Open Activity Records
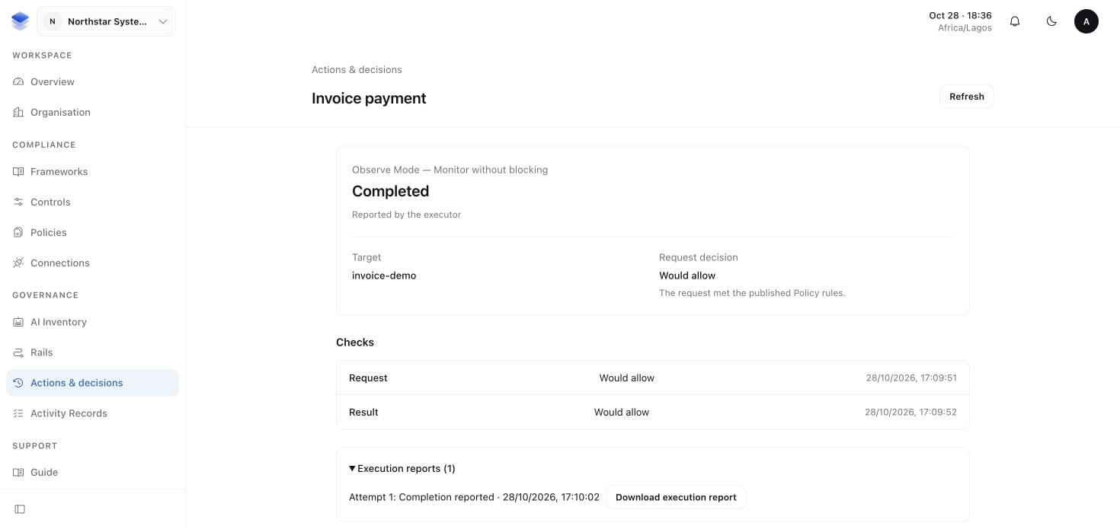 coord(92,413)
